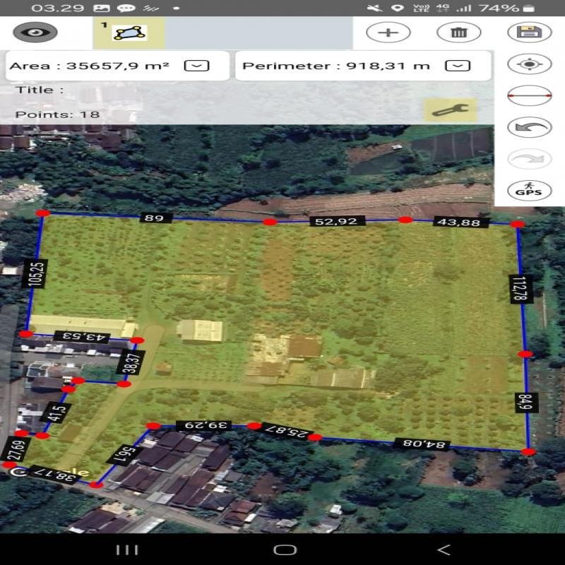
Task: Open the wrench settings icon
Action: point(449,110)
